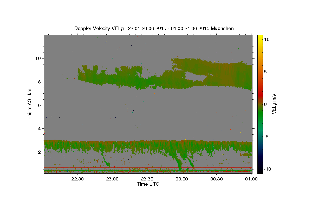Click the yellow top of the colorbar
This screenshot has height=208, width=312.
[260, 38]
